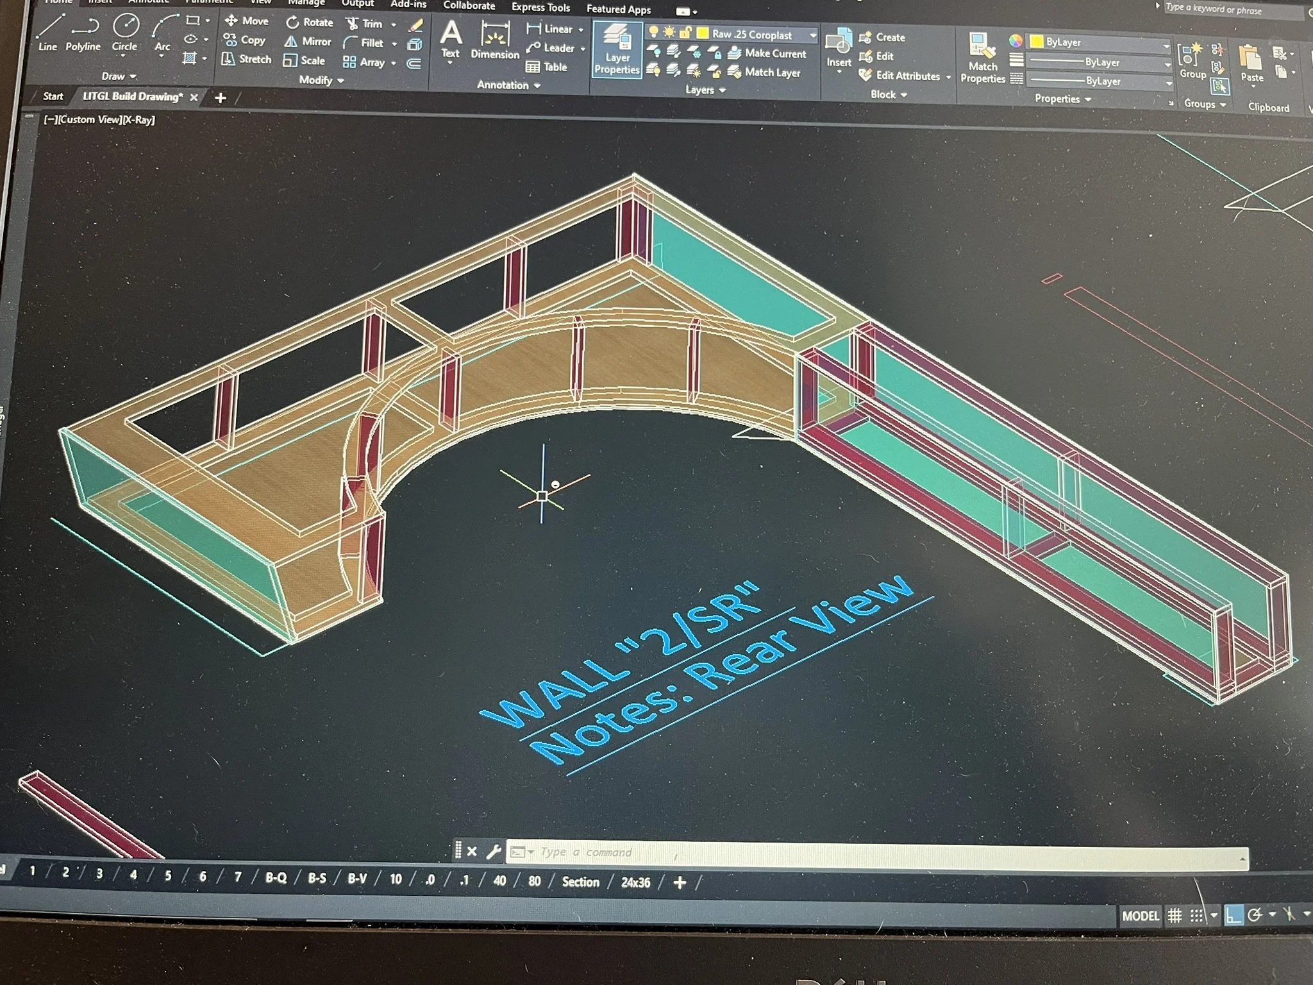Click the Make Current layer button
This screenshot has height=985, width=1313.
(x=768, y=54)
